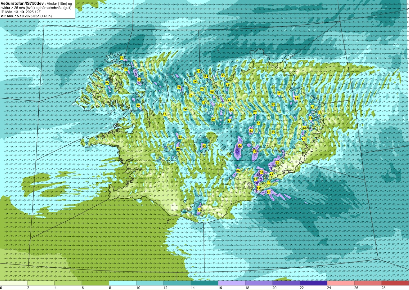The image size is (409, 290).
Task: Select the 18–20 m/s light purple legend swatch
Action: pyautogui.click(x=259, y=283)
